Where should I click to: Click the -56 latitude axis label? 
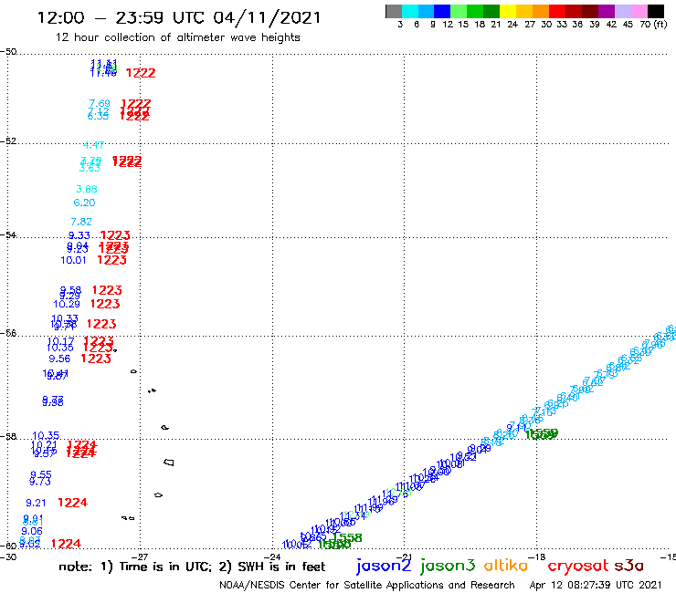pos(8,333)
